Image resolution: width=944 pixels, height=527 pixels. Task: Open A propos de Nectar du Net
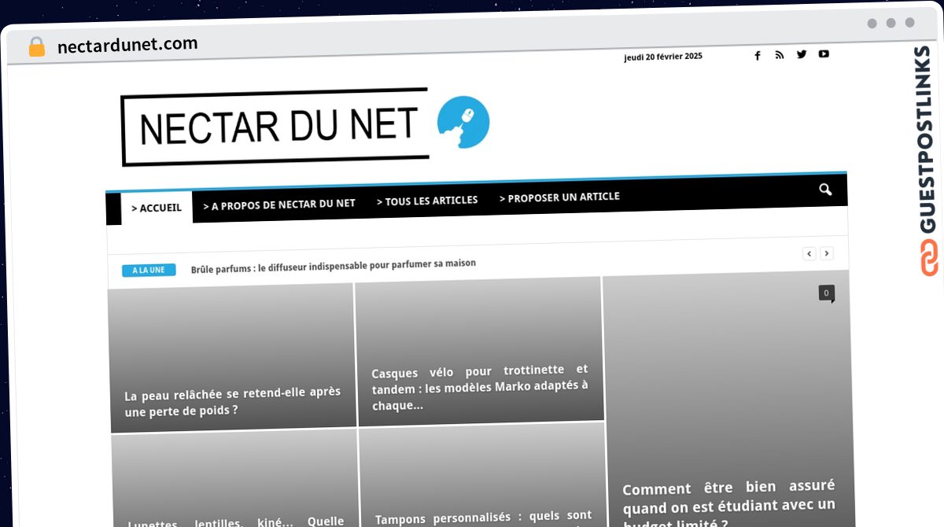coord(279,205)
